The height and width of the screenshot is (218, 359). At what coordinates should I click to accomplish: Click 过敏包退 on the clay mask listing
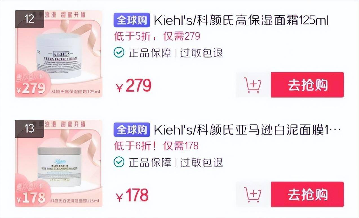pos(201,162)
